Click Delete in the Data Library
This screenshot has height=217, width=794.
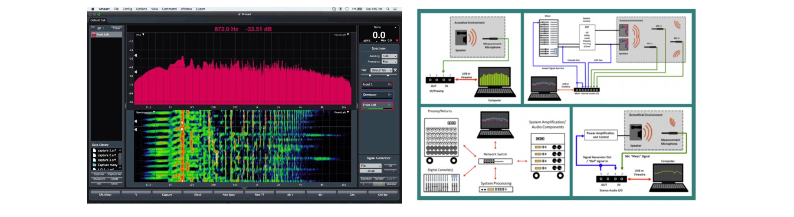click(115, 179)
